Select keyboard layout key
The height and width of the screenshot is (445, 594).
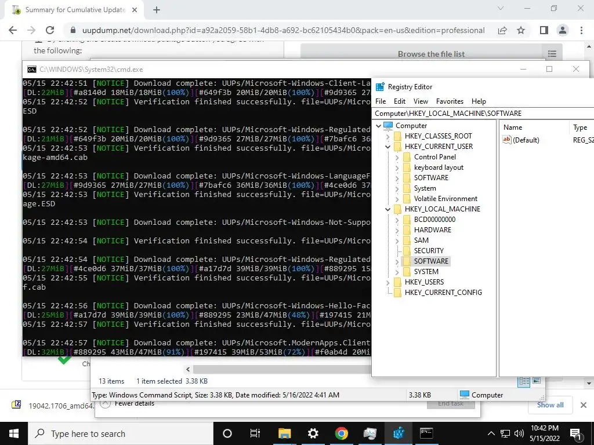(x=439, y=167)
